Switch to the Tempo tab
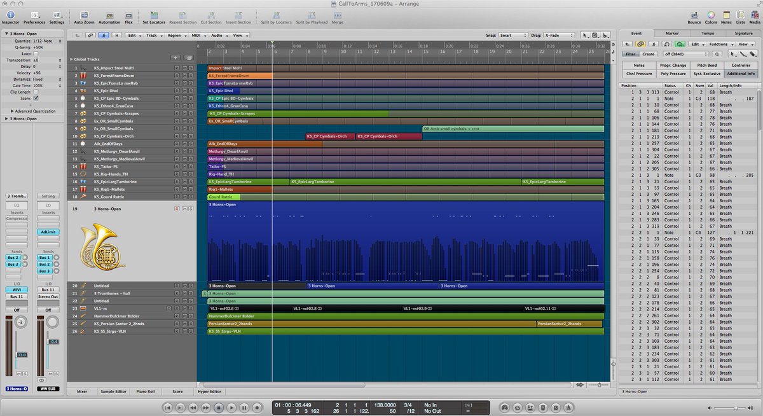Viewport: 763px width, 416px height. [x=708, y=33]
